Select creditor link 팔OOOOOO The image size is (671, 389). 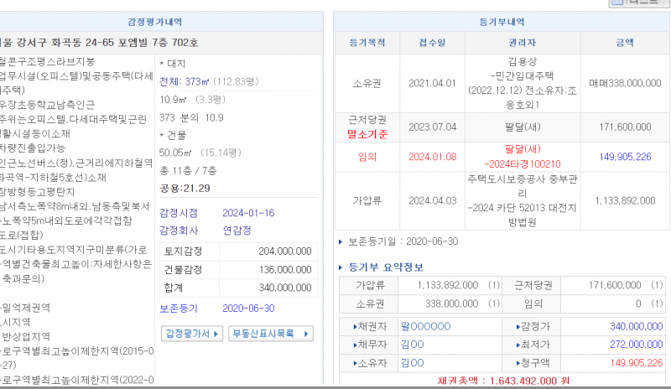point(425,326)
